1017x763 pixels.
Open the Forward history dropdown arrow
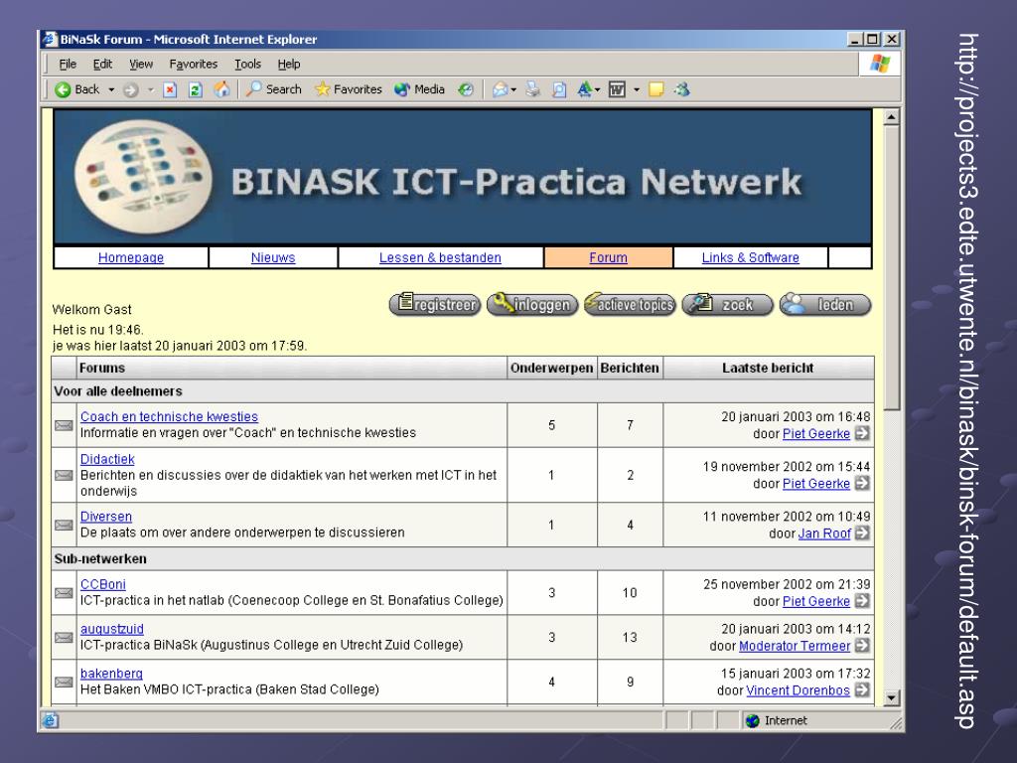[151, 89]
